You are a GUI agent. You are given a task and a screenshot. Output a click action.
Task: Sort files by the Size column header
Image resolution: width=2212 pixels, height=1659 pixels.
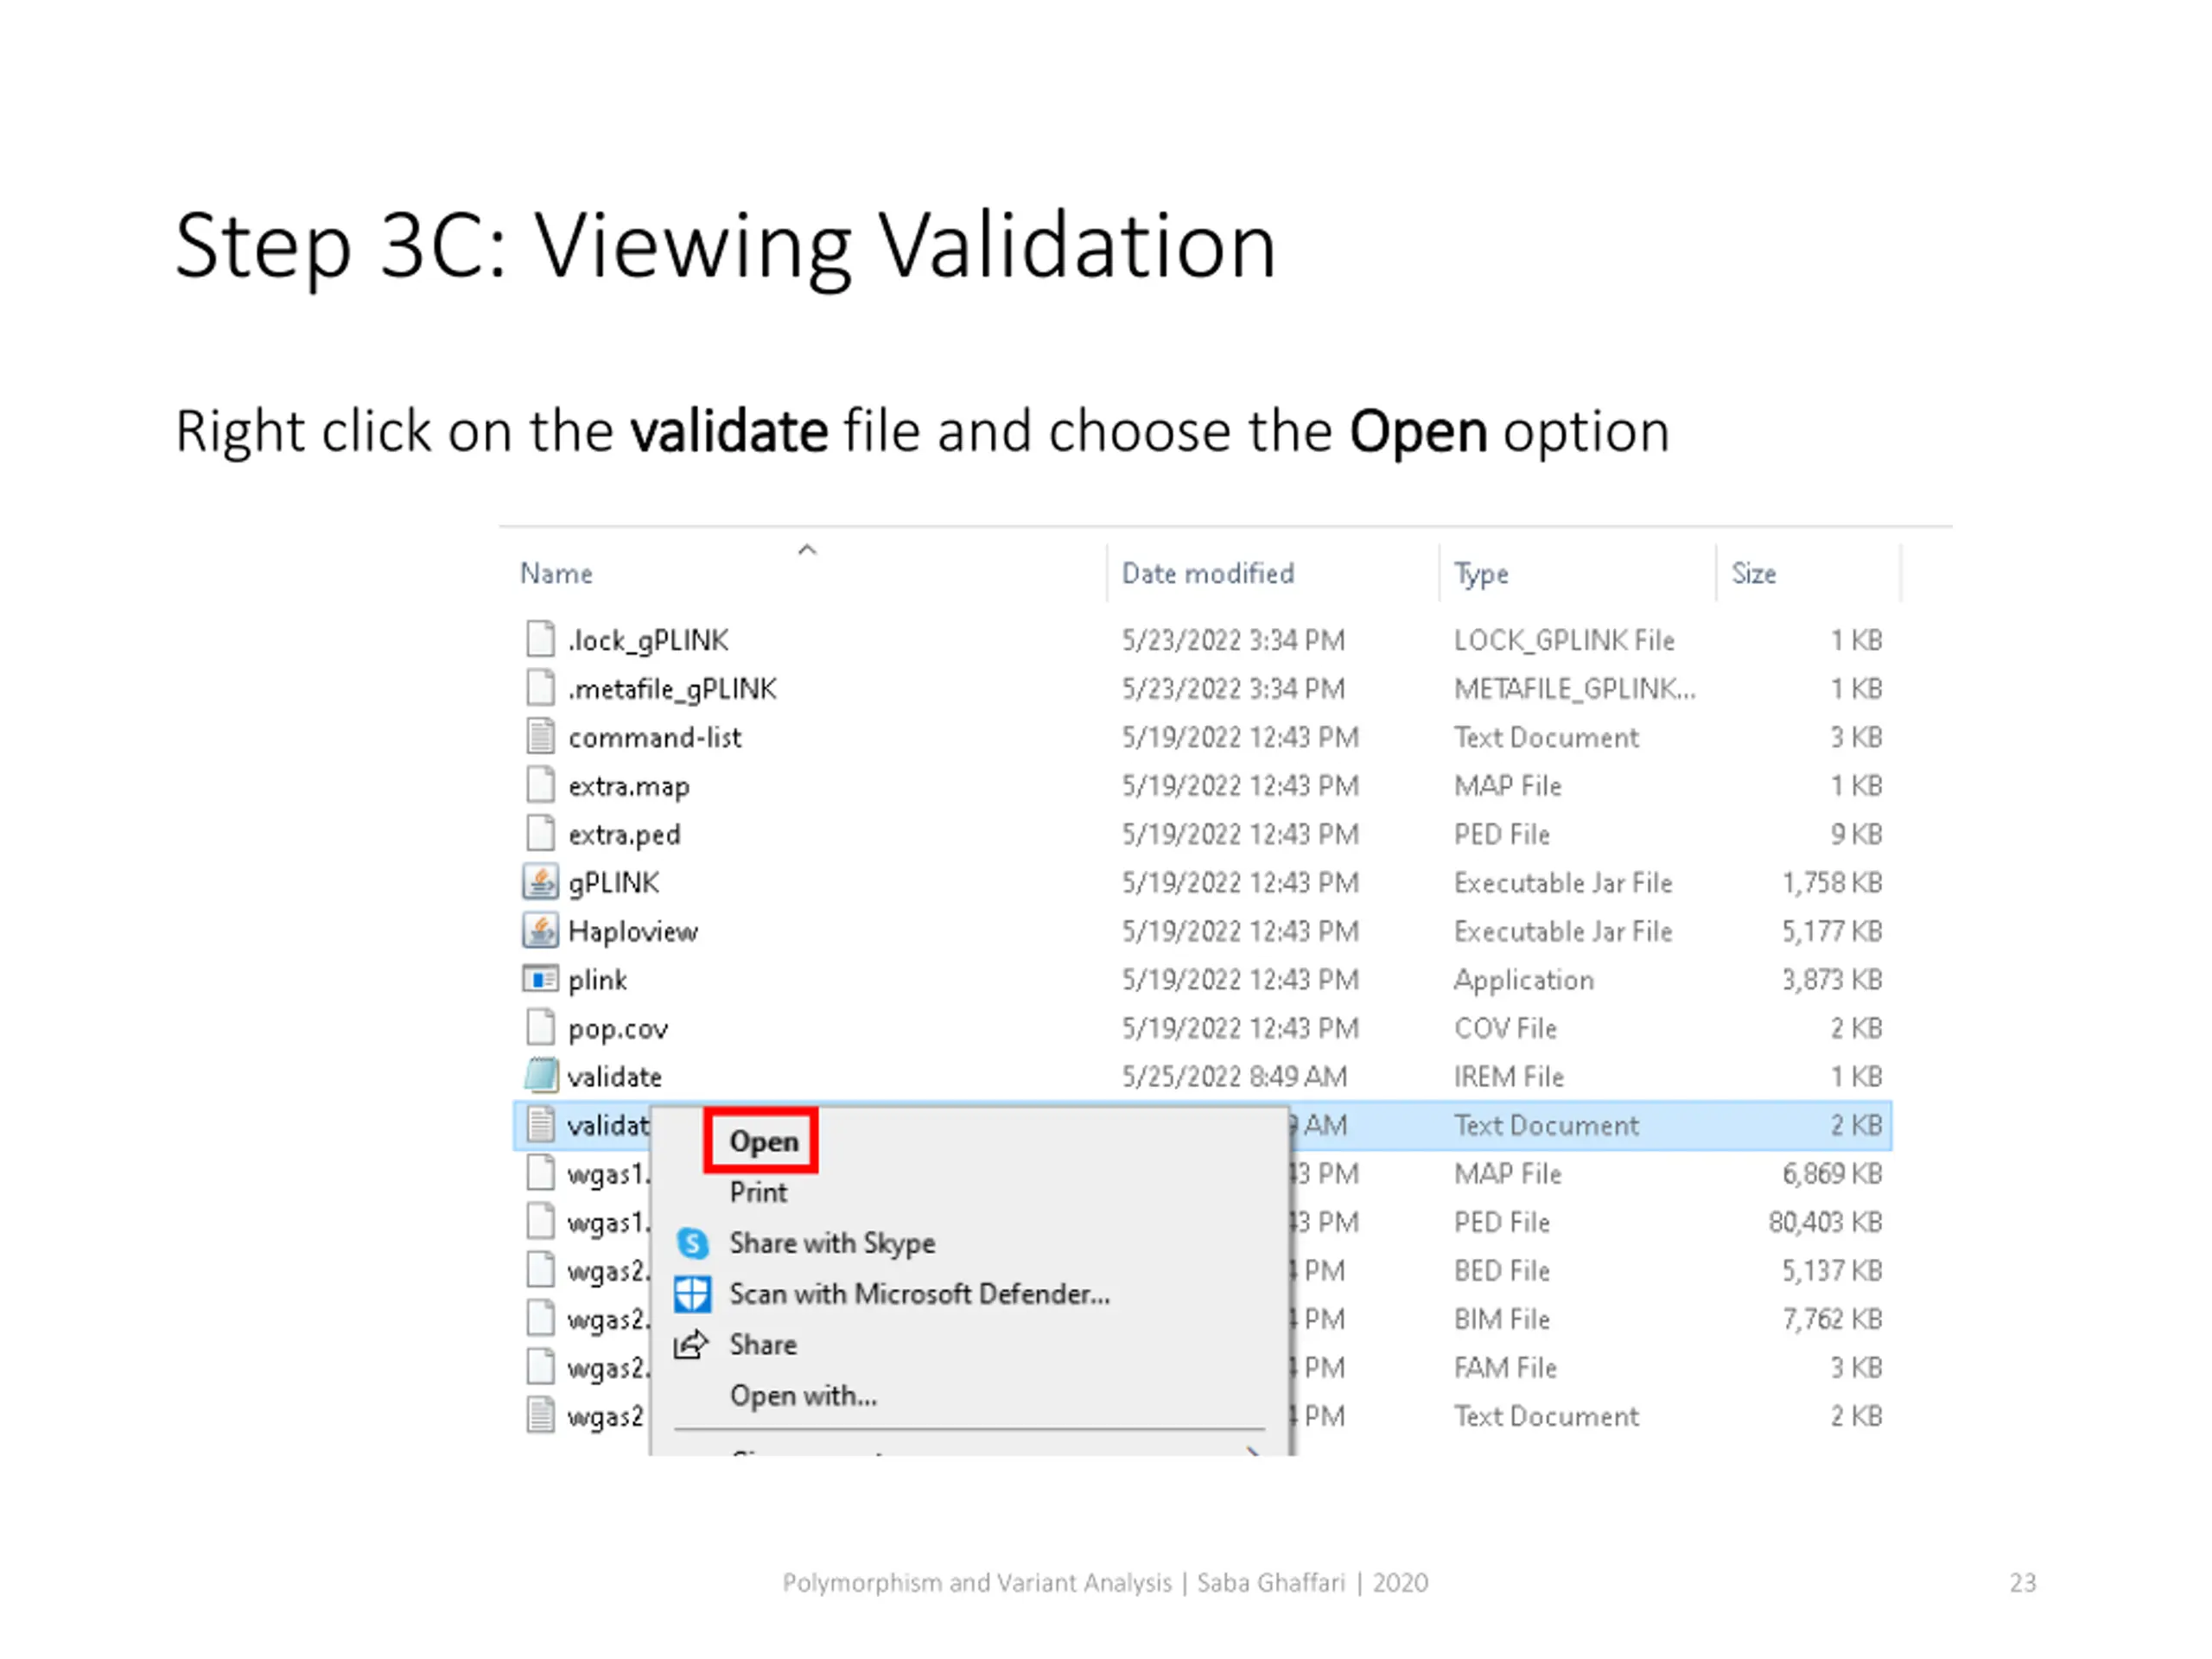click(1754, 573)
